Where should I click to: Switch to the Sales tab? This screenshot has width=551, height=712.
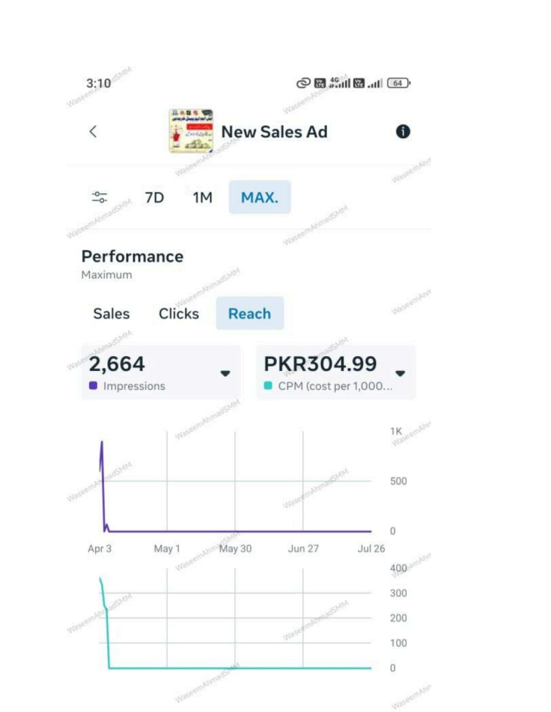click(x=111, y=314)
